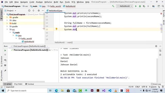This screenshot has width=165, height=93.
Task: Click the Build project hammer icon
Action: 113,6
